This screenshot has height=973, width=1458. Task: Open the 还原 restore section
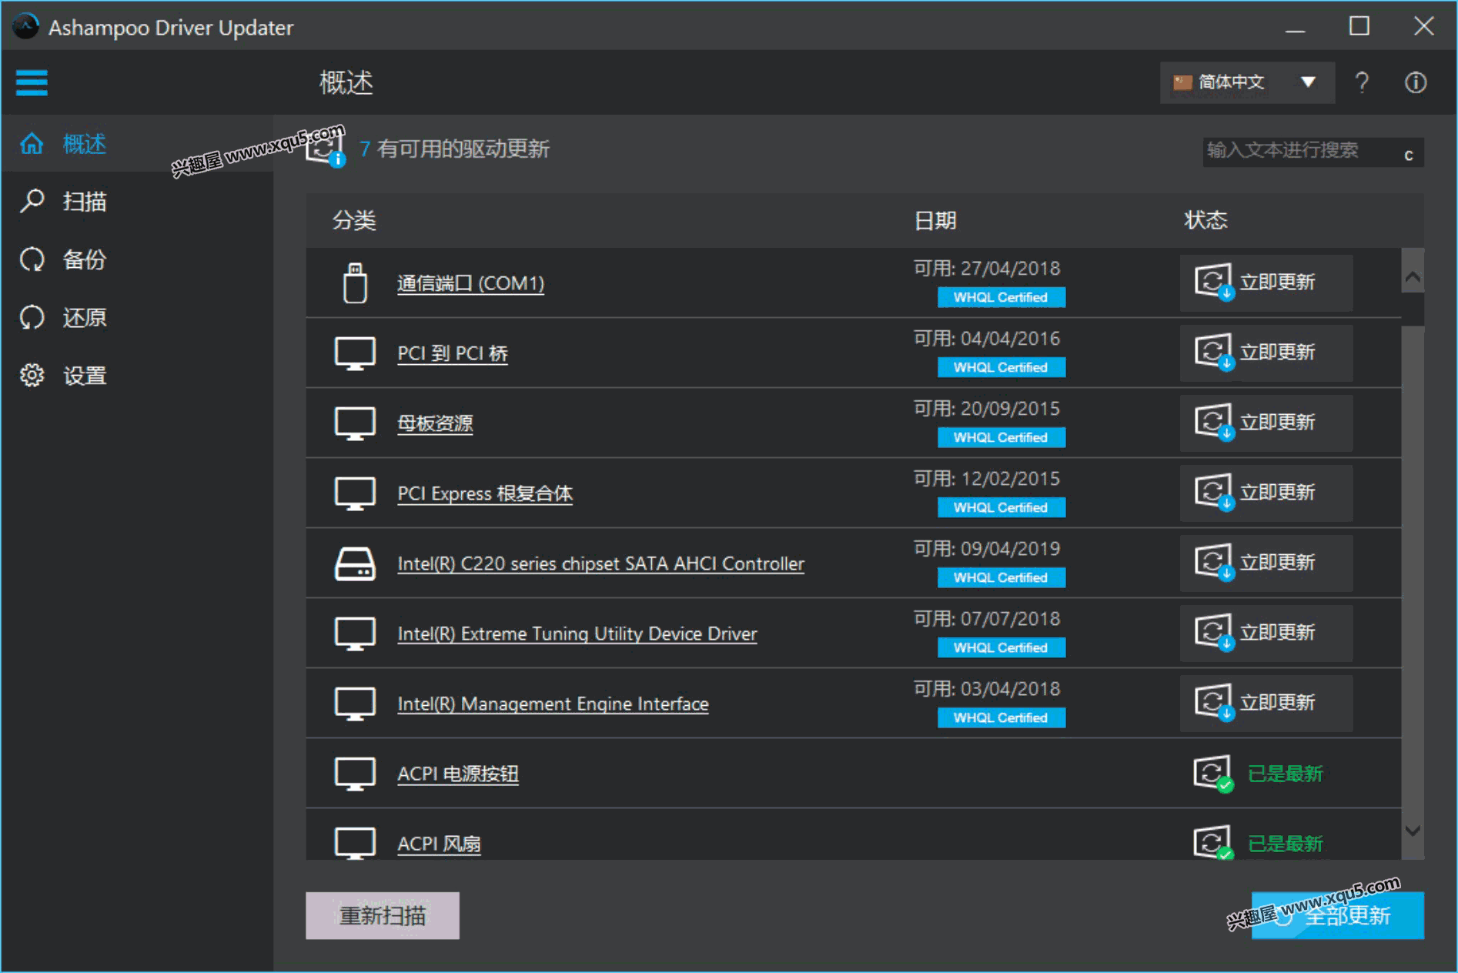point(137,317)
